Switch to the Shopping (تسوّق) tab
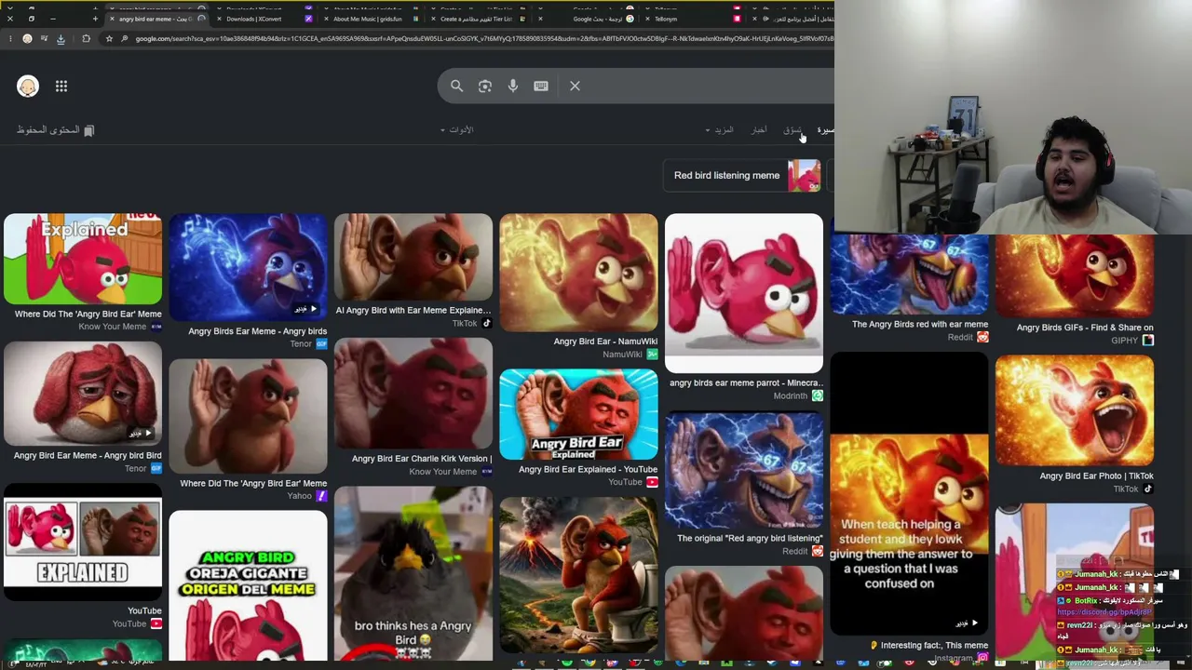Image resolution: width=1192 pixels, height=670 pixels. tap(792, 130)
